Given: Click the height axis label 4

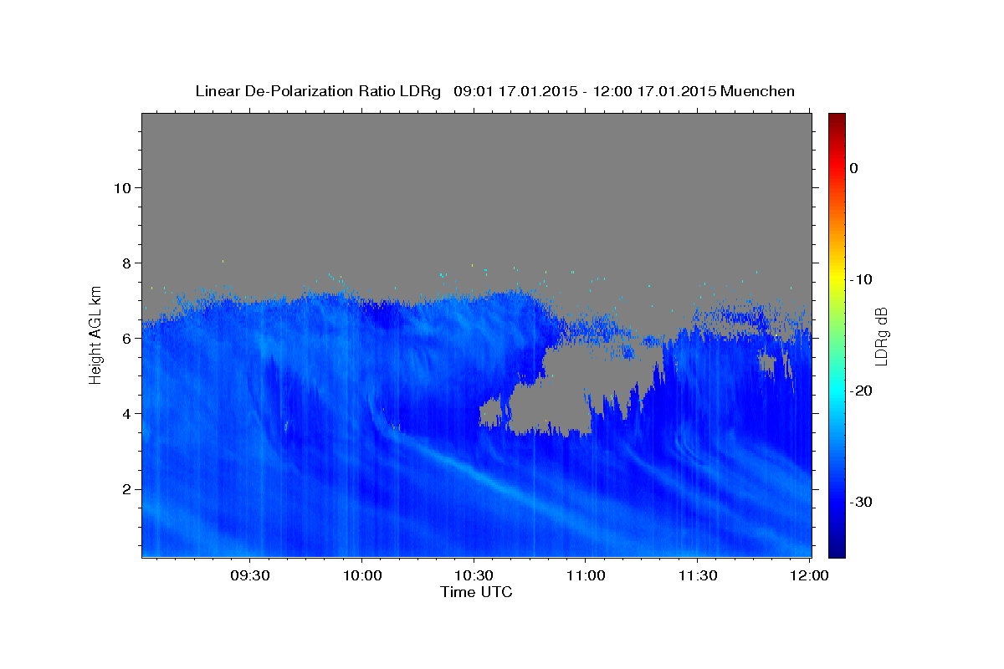Looking at the screenshot, I should 125,414.
